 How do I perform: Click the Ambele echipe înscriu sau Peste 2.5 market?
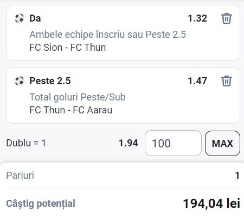coord(107,35)
